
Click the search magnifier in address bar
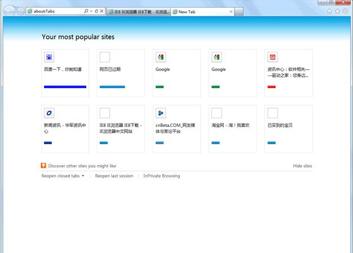click(86, 11)
